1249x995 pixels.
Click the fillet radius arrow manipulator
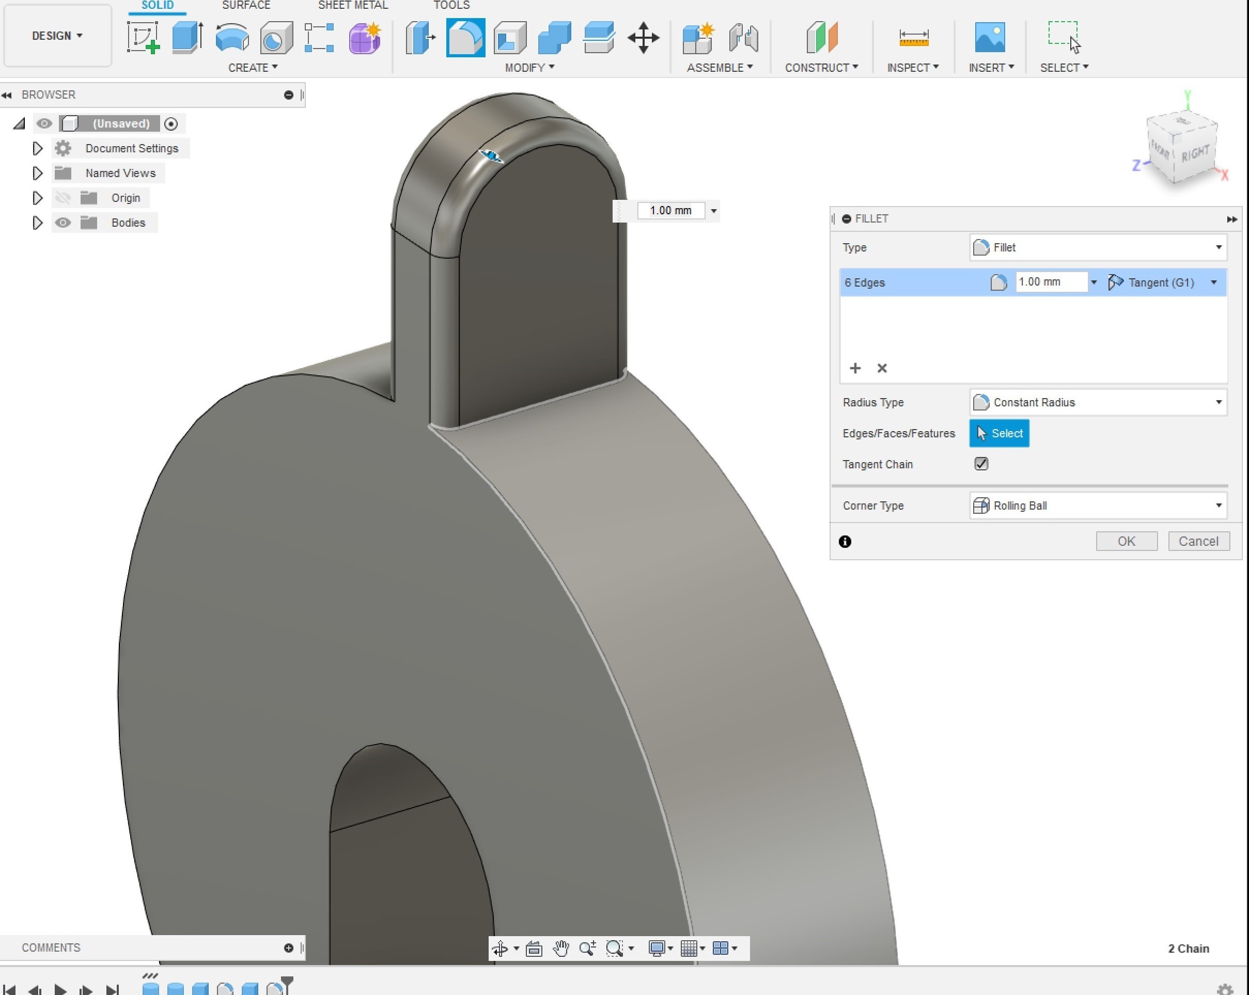(491, 156)
